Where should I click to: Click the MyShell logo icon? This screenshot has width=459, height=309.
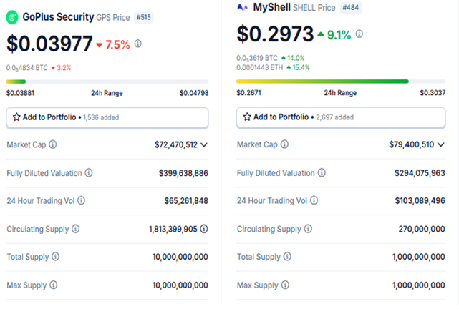tap(242, 8)
